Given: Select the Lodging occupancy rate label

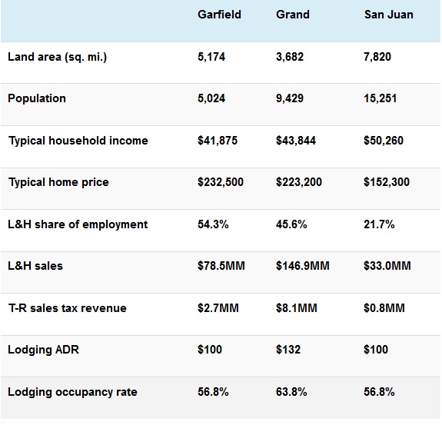Looking at the screenshot, I should point(72,392).
